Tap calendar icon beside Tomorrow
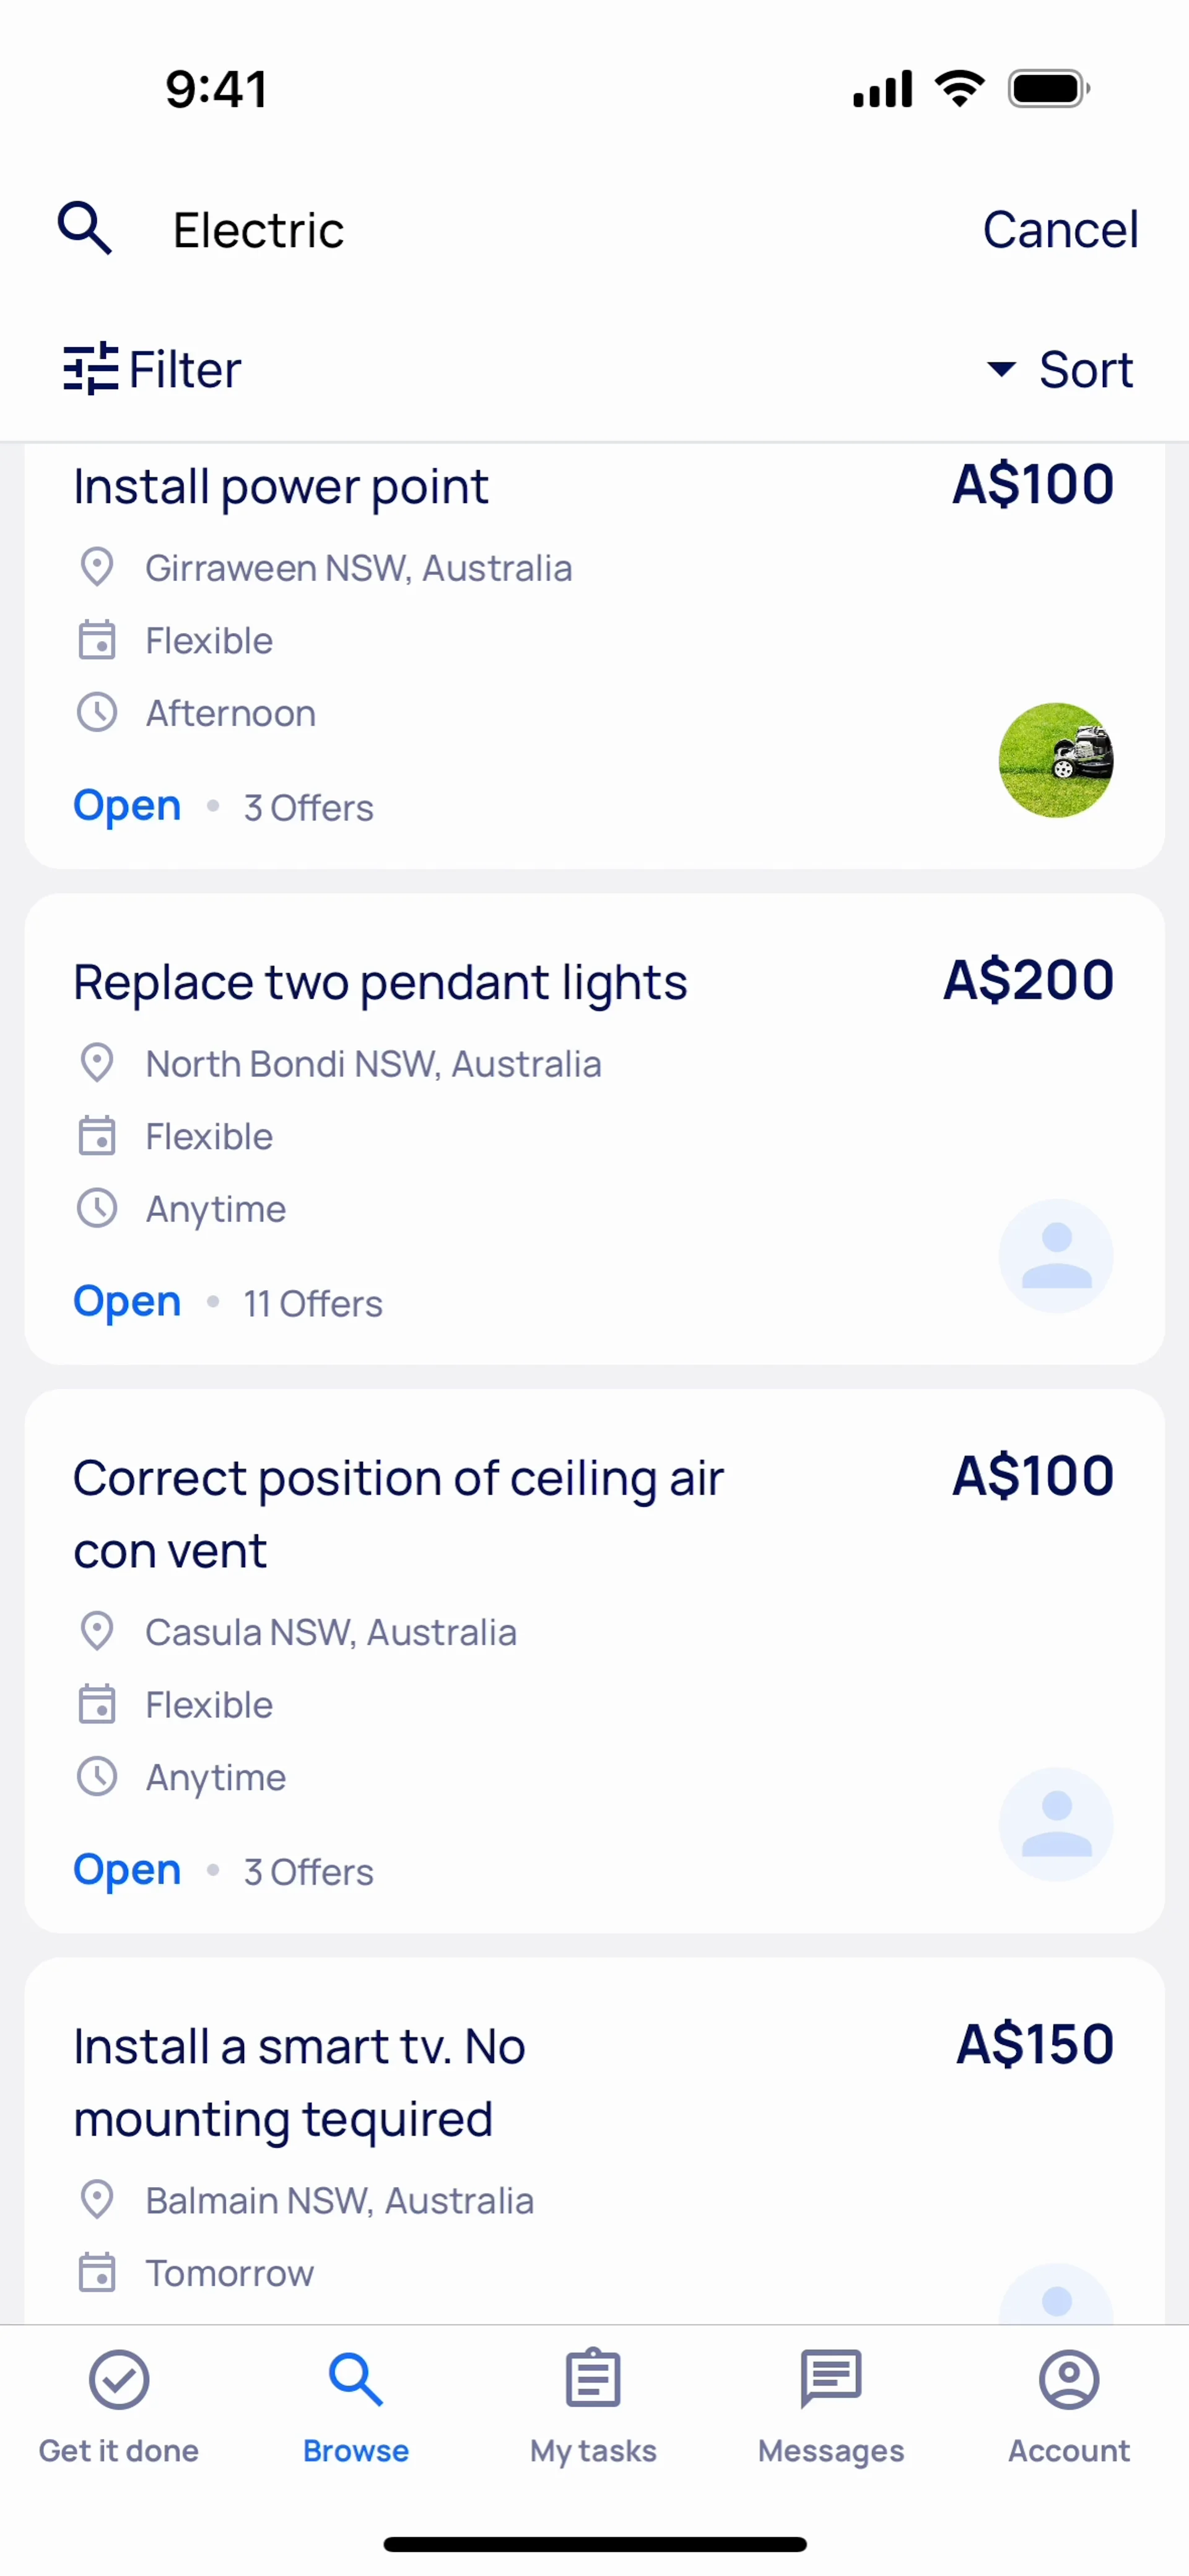The image size is (1189, 2576). (x=97, y=2273)
